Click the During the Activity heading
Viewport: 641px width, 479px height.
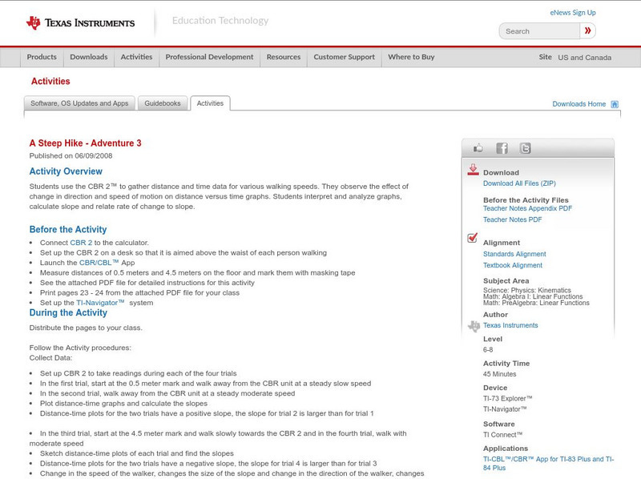(68, 312)
